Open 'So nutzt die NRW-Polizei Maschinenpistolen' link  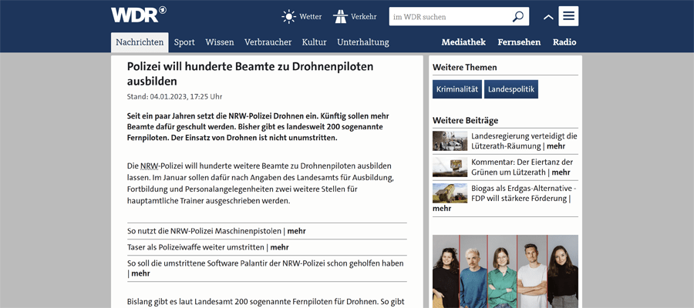[x=217, y=231]
